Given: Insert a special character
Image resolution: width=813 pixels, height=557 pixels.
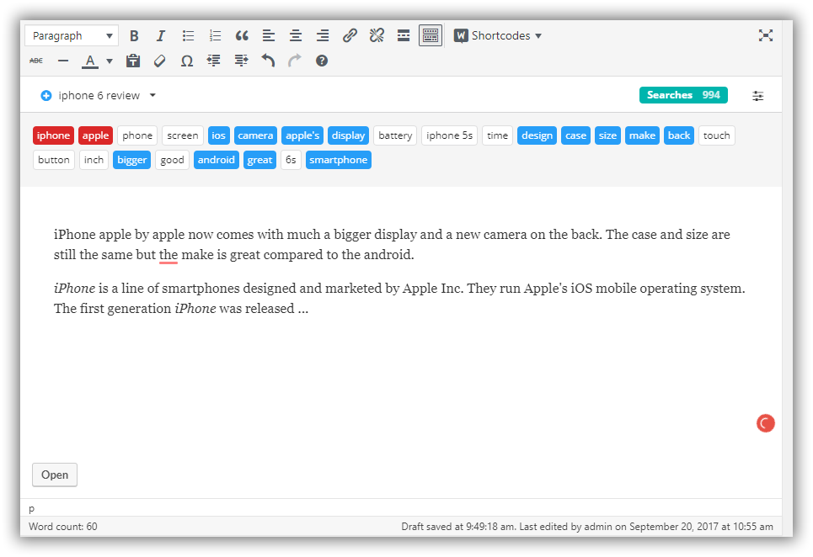Looking at the screenshot, I should tap(187, 61).
